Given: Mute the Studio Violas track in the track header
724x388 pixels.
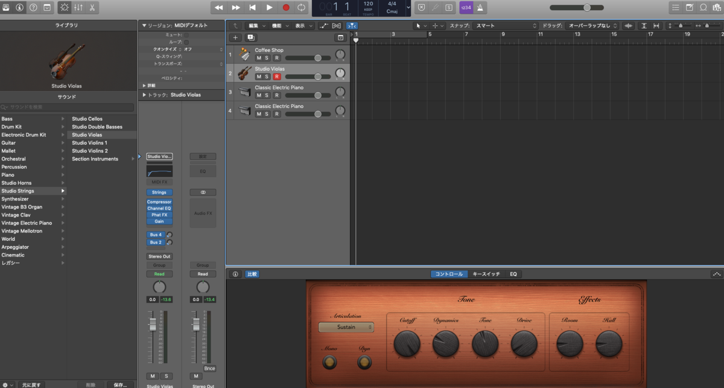Looking at the screenshot, I should (x=259, y=77).
